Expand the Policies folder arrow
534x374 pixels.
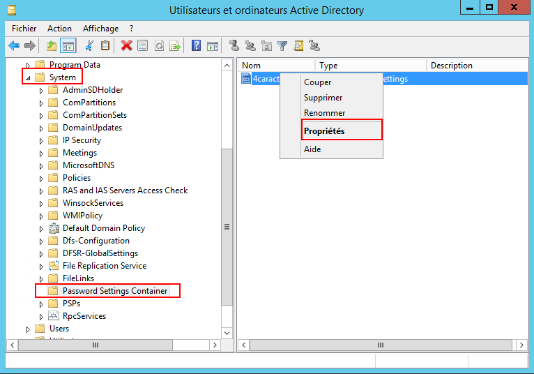coord(41,179)
